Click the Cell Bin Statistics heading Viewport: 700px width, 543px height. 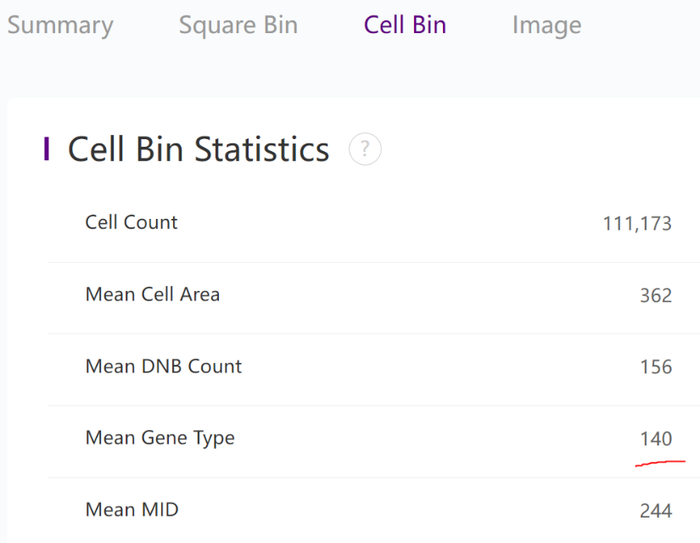[x=199, y=149]
